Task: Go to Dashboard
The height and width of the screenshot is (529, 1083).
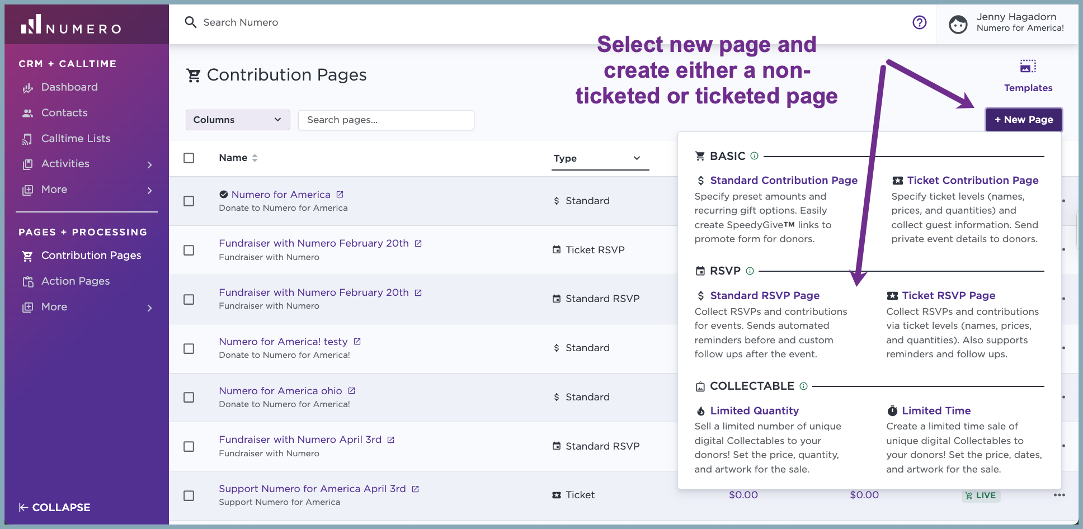Action: (x=69, y=87)
